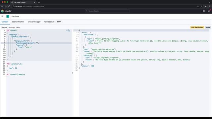Switch to the Console tab

tap(5, 22)
